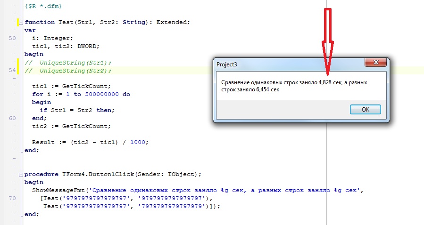Click gutter line number 70
Image resolution: width=424 pixels, height=225 pixels.
pos(12,198)
